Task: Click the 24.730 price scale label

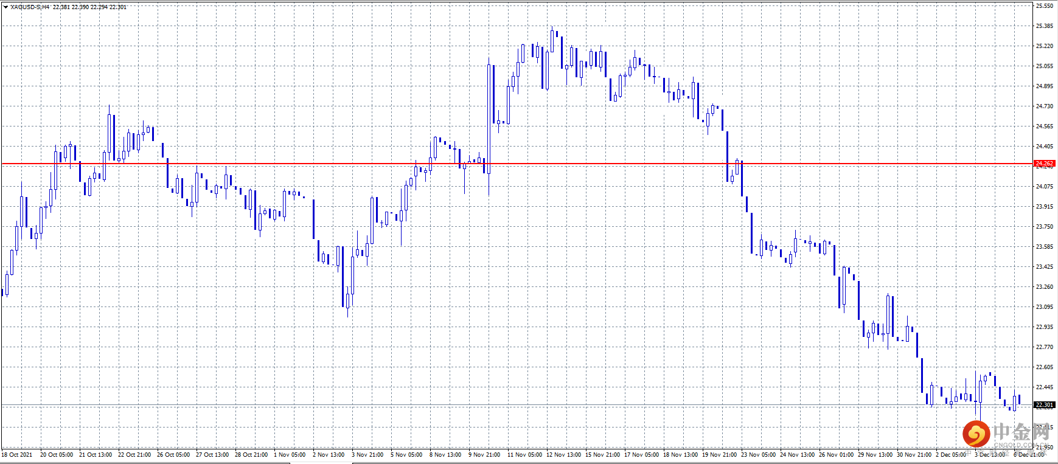Action: click(1044, 106)
